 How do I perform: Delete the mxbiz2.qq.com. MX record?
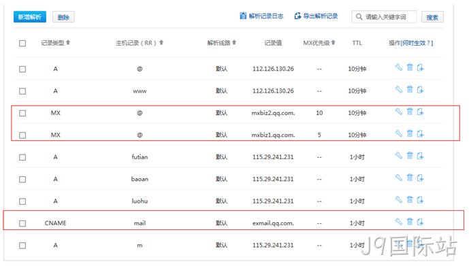pyautogui.click(x=410, y=112)
